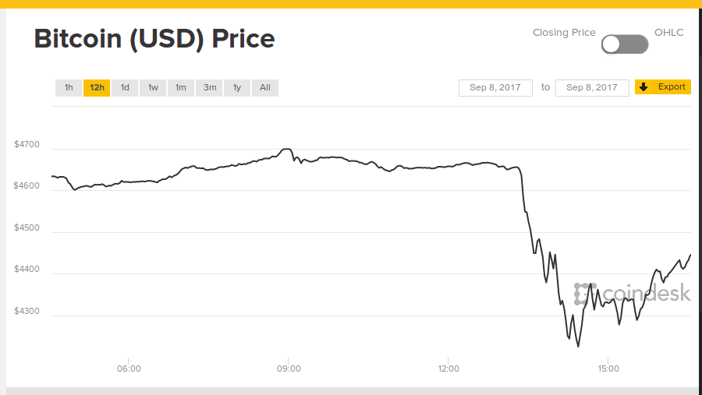
Task: View All price history
Action: coord(265,88)
